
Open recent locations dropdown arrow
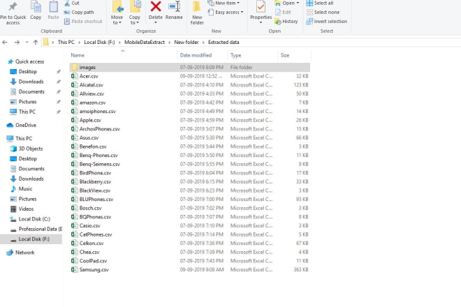point(27,43)
